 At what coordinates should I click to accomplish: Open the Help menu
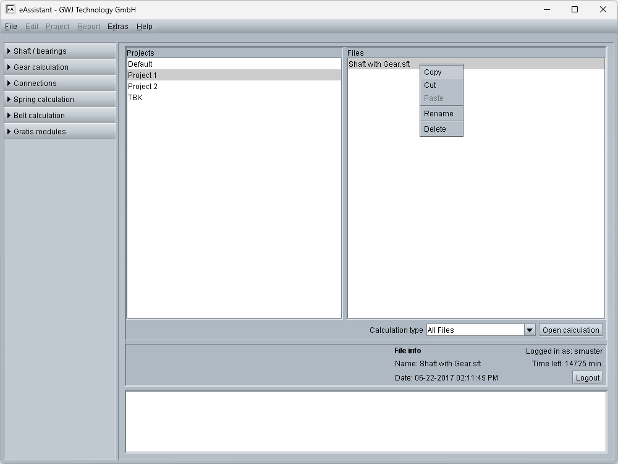point(145,27)
